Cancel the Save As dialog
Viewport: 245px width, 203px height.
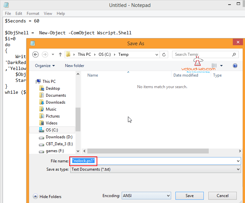coord(223,196)
